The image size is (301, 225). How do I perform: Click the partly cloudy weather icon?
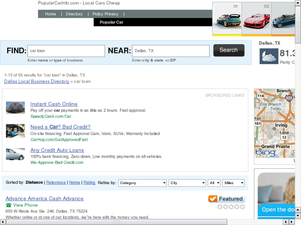pos(269,56)
